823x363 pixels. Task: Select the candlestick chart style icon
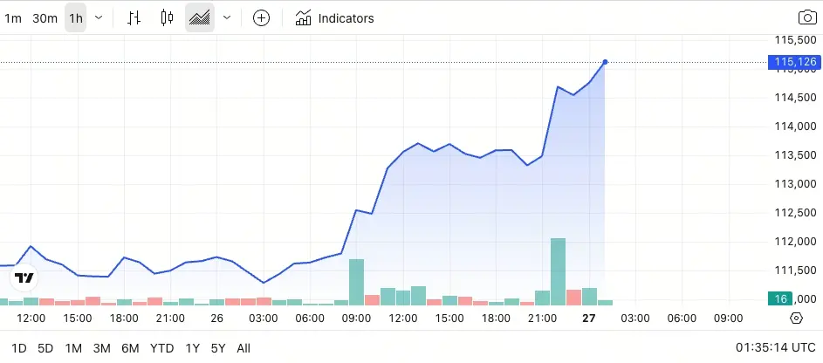168,17
